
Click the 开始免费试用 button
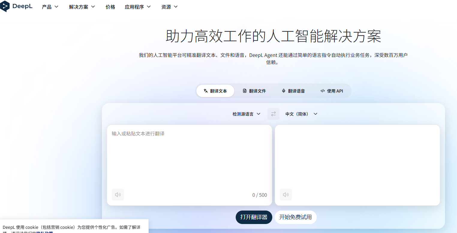coord(295,217)
